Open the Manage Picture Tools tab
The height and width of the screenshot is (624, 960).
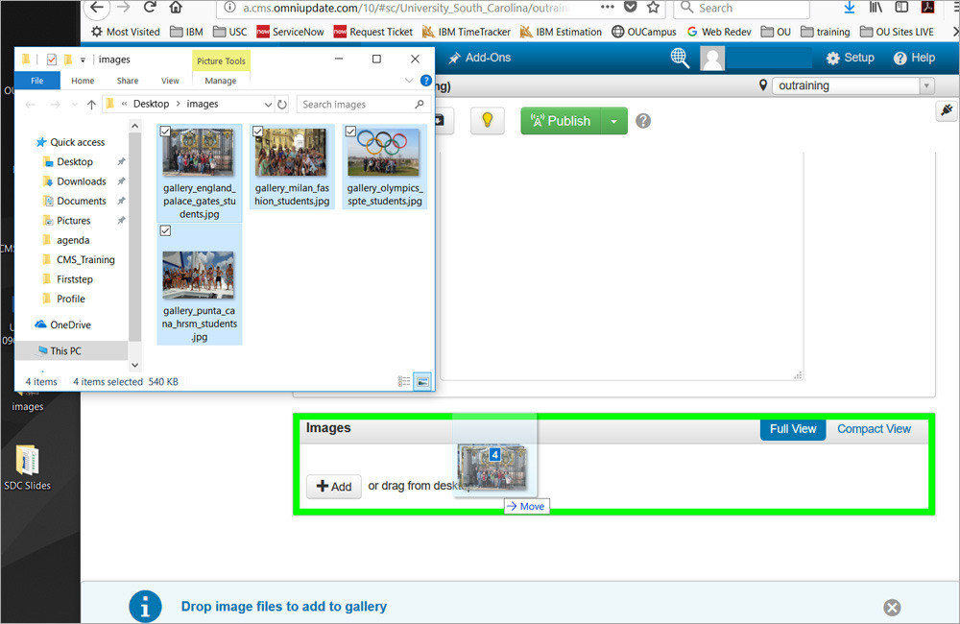click(x=221, y=81)
